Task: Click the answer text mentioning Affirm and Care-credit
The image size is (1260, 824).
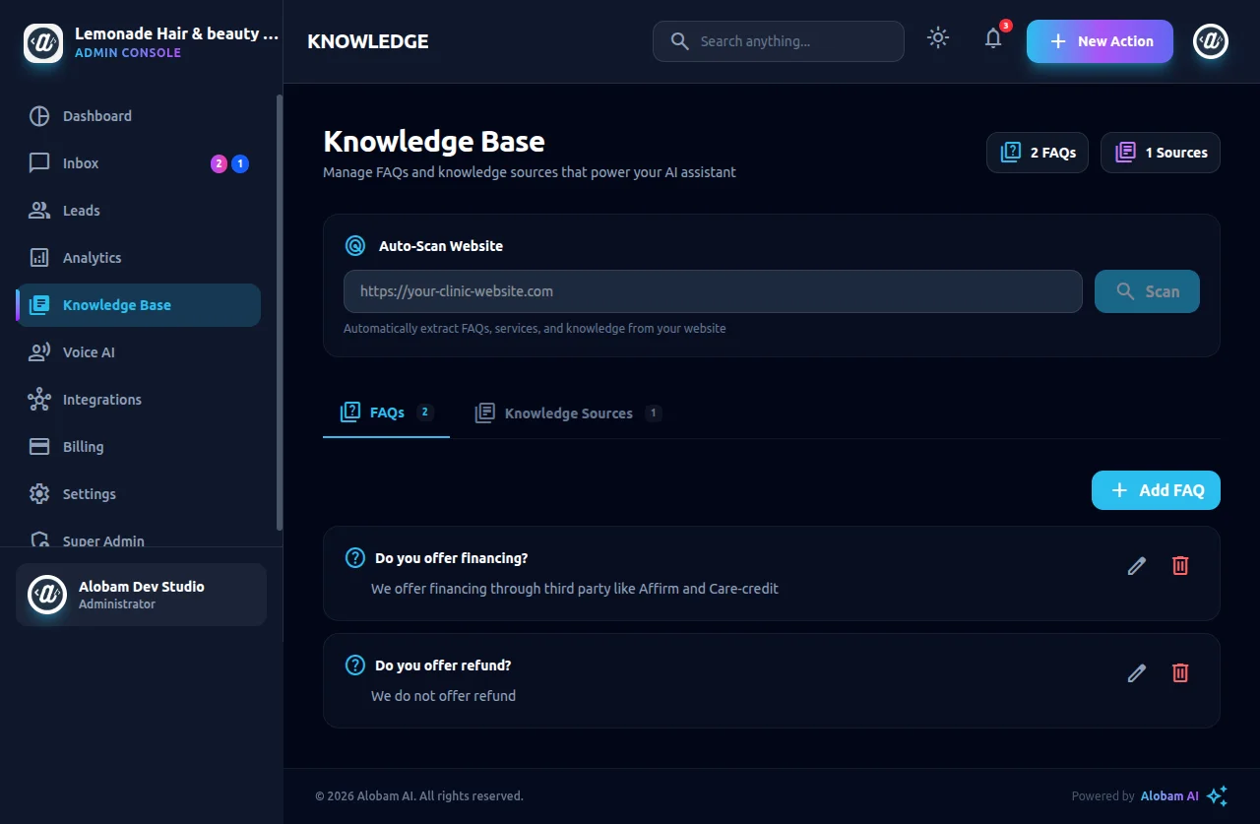Action: pyautogui.click(x=575, y=589)
